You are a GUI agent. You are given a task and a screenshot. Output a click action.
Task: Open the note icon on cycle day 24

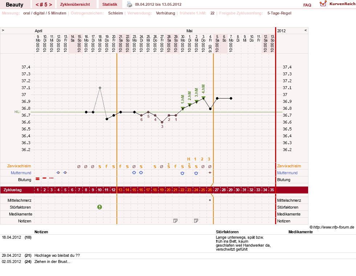196,221
